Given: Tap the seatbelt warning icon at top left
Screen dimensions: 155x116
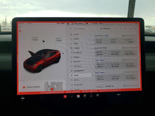Looking at the screenshot, I should point(20,31).
